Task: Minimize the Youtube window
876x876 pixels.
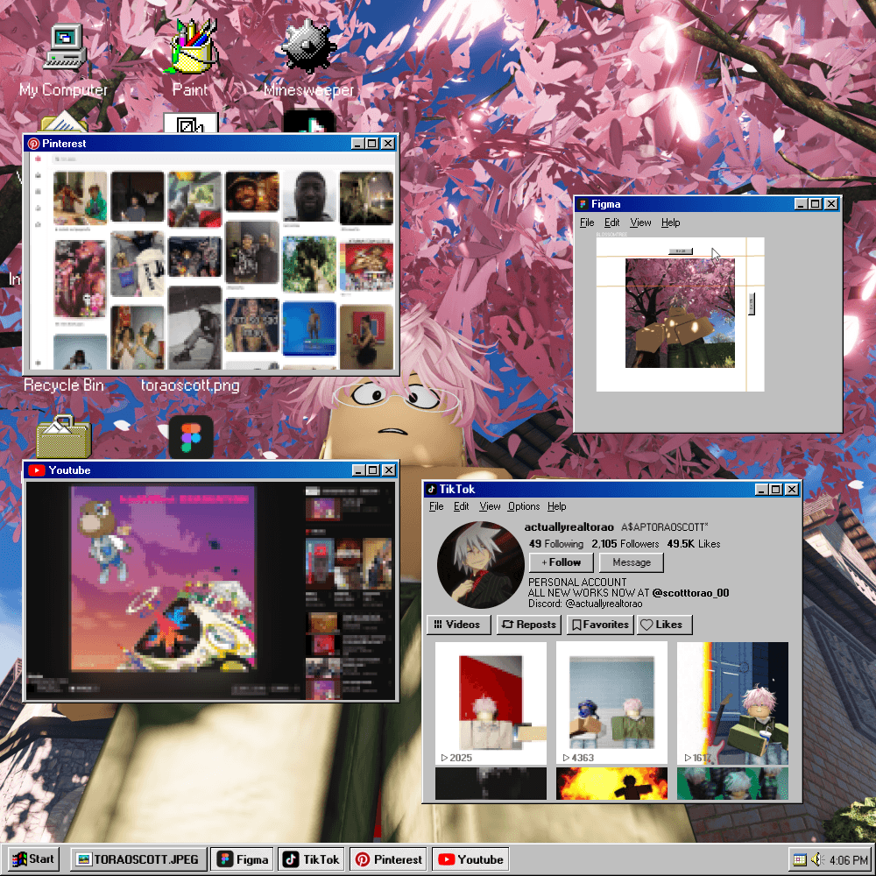Action: click(358, 470)
